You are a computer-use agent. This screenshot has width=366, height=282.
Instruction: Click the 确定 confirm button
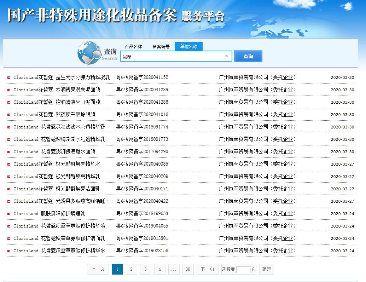pyautogui.click(x=266, y=269)
